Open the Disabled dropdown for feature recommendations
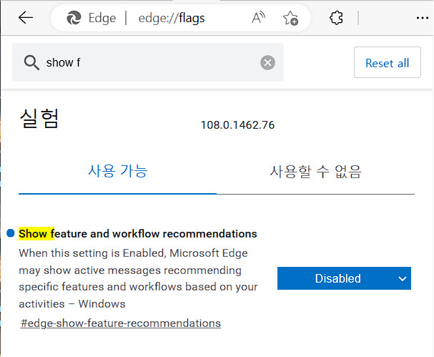Image resolution: width=434 pixels, height=357 pixels. click(344, 278)
